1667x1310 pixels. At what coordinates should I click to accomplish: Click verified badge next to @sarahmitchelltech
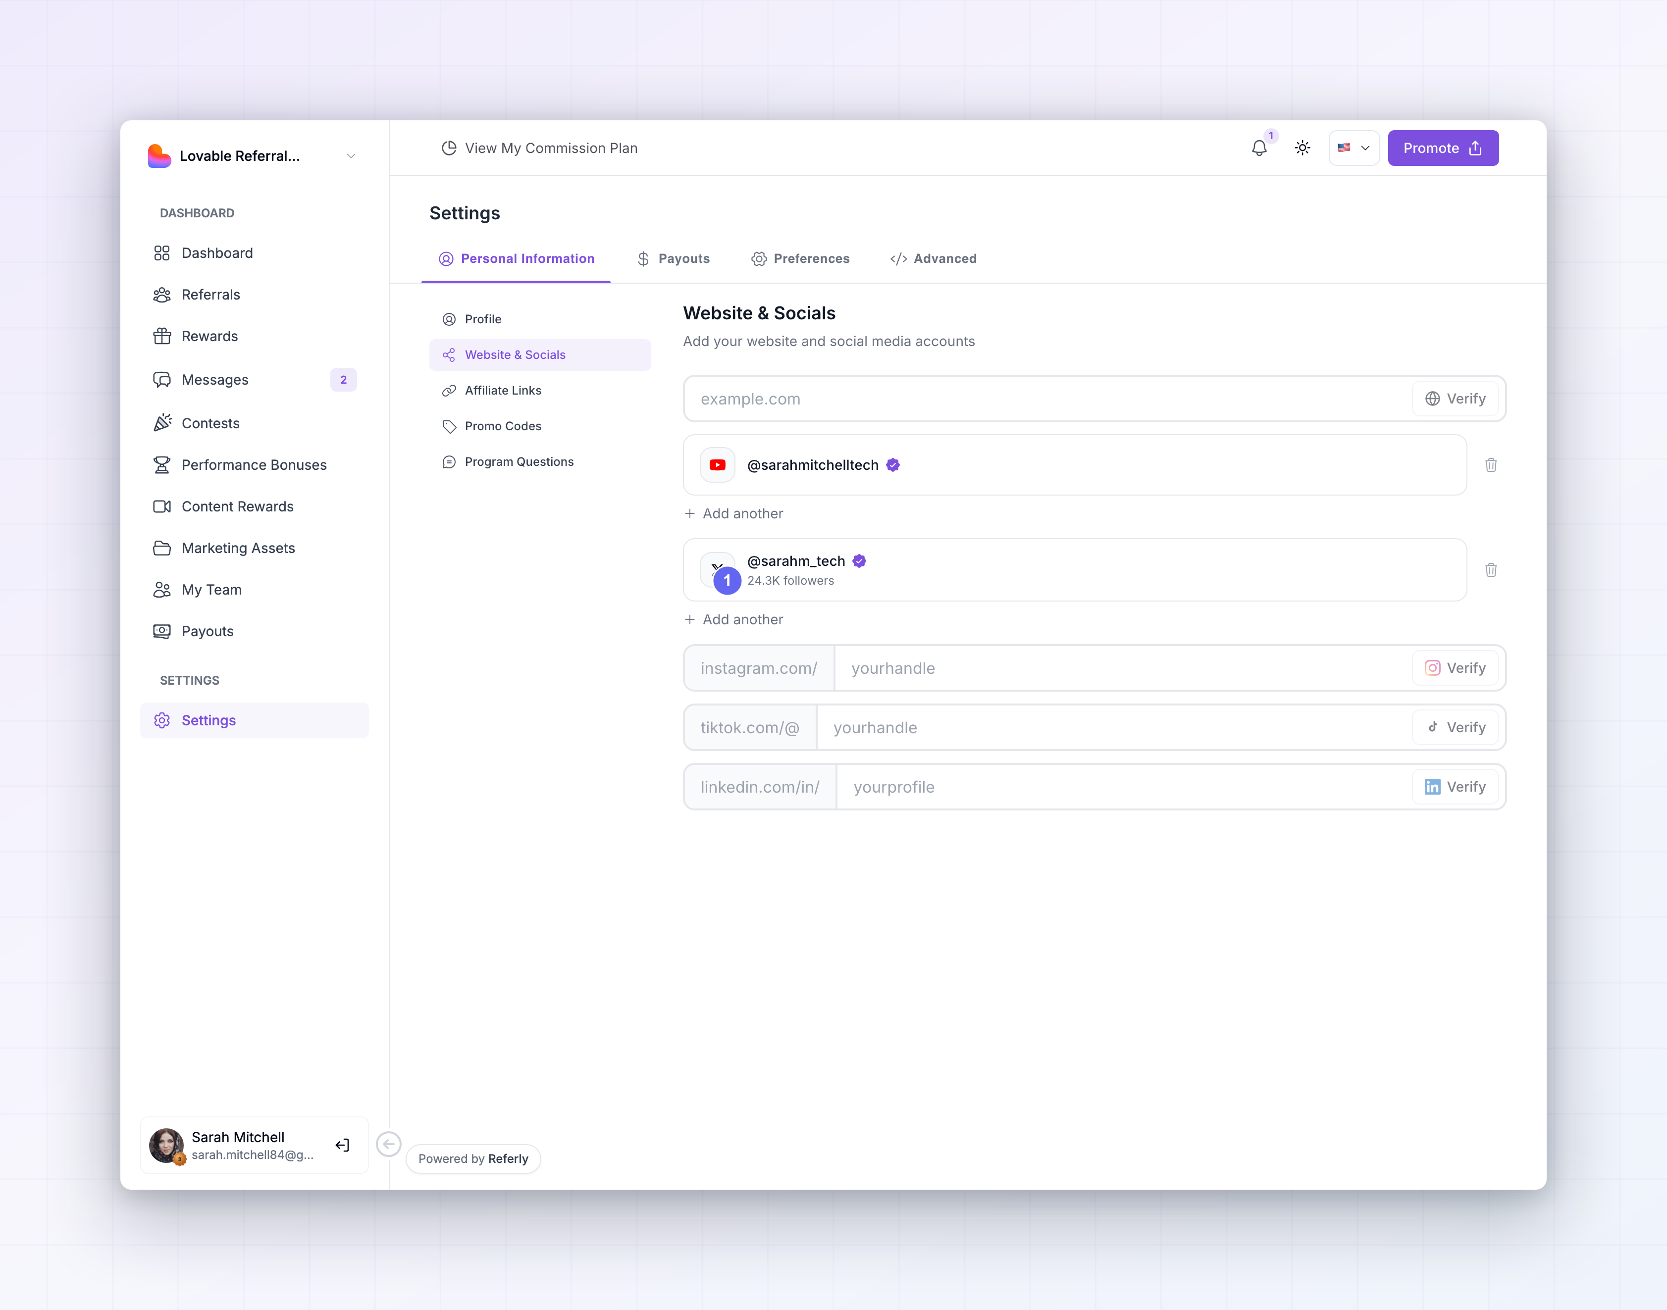(x=893, y=465)
